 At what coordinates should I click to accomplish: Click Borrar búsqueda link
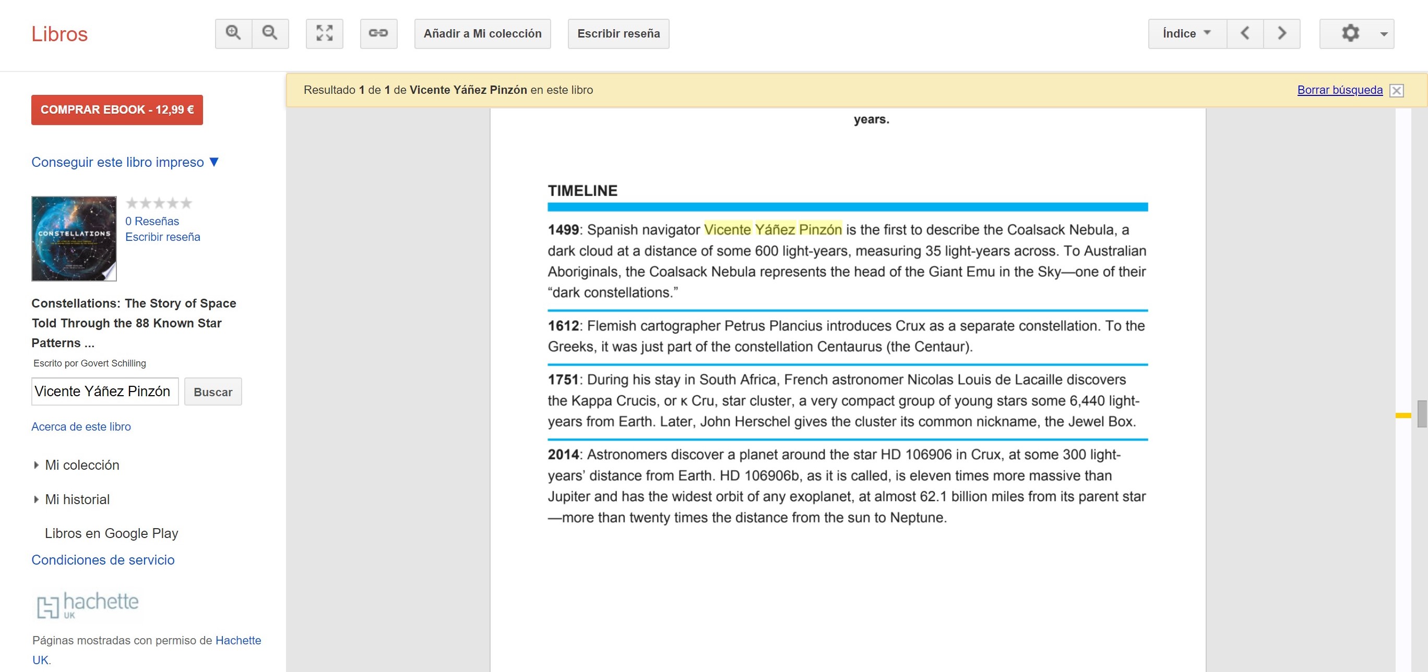coord(1340,90)
